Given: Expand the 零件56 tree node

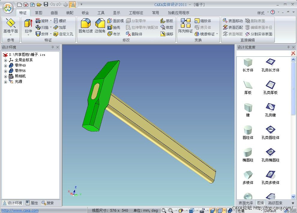Looking at the screenshot, I should point(5,71).
